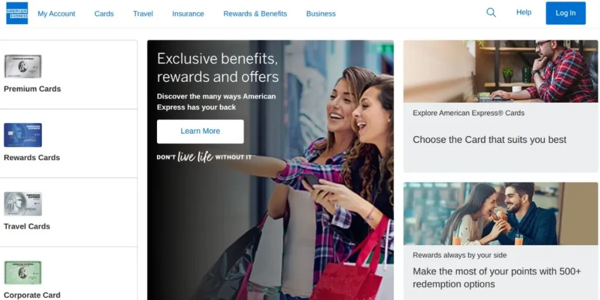This screenshot has width=600, height=300.
Task: Open the Insurance menu
Action: pos(188,14)
